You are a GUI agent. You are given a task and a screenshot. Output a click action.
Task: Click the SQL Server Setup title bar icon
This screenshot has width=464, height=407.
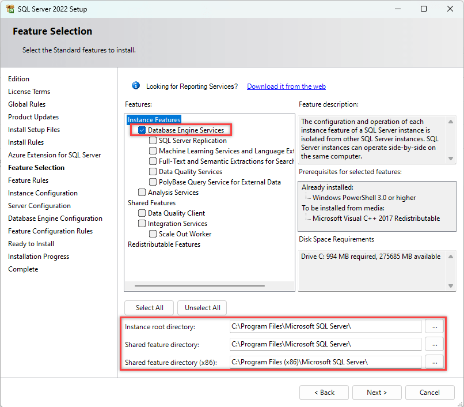click(x=9, y=9)
